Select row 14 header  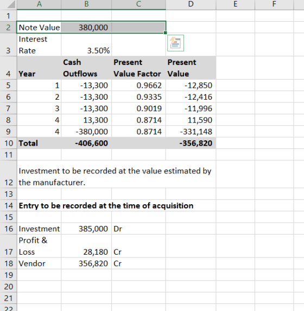point(8,205)
